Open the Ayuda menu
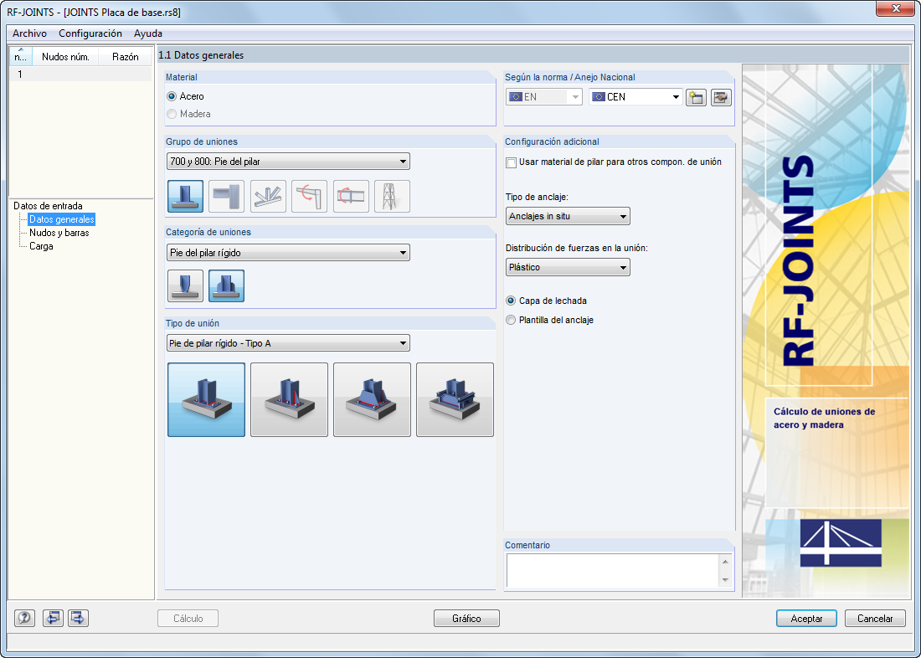 click(148, 33)
